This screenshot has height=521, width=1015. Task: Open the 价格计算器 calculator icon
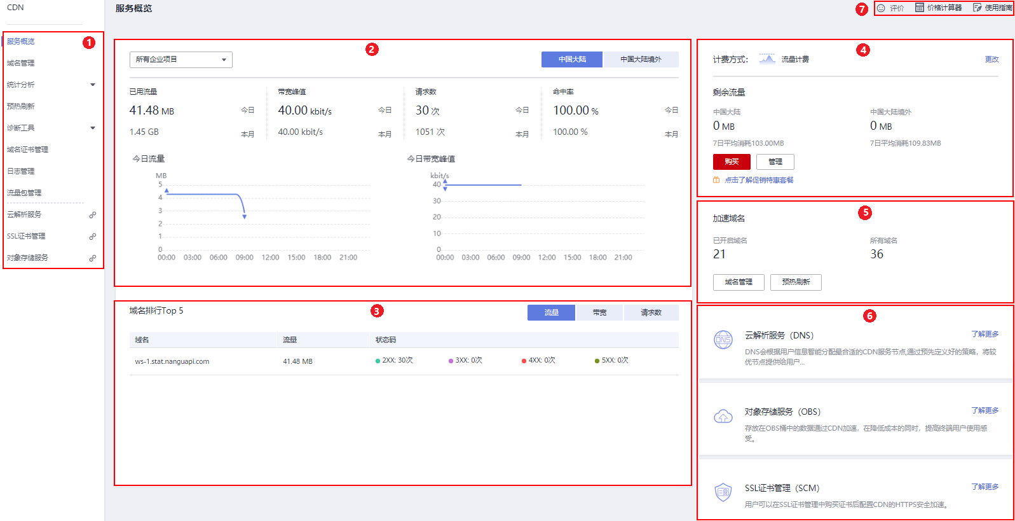click(x=919, y=8)
